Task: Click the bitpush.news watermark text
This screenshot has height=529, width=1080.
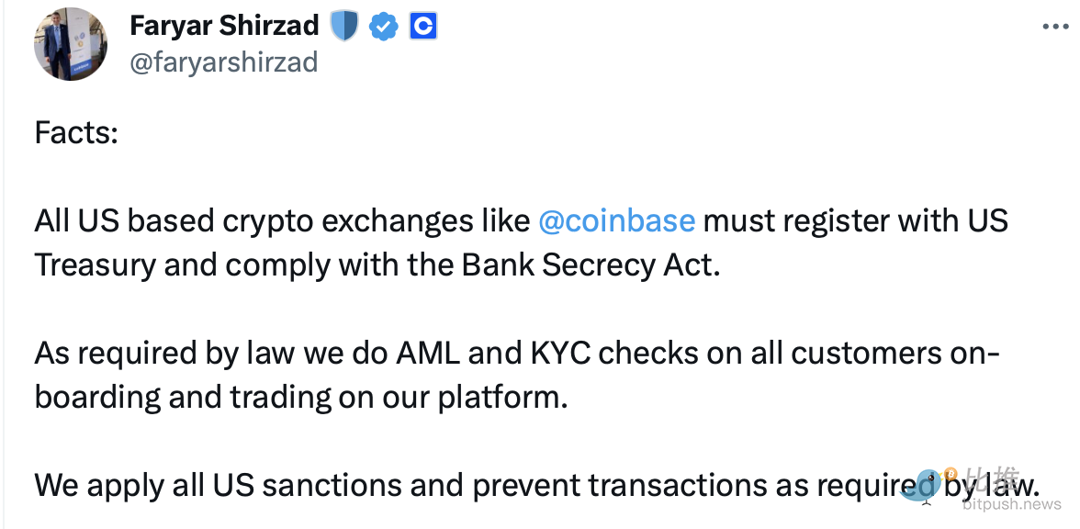Action: tap(1010, 504)
